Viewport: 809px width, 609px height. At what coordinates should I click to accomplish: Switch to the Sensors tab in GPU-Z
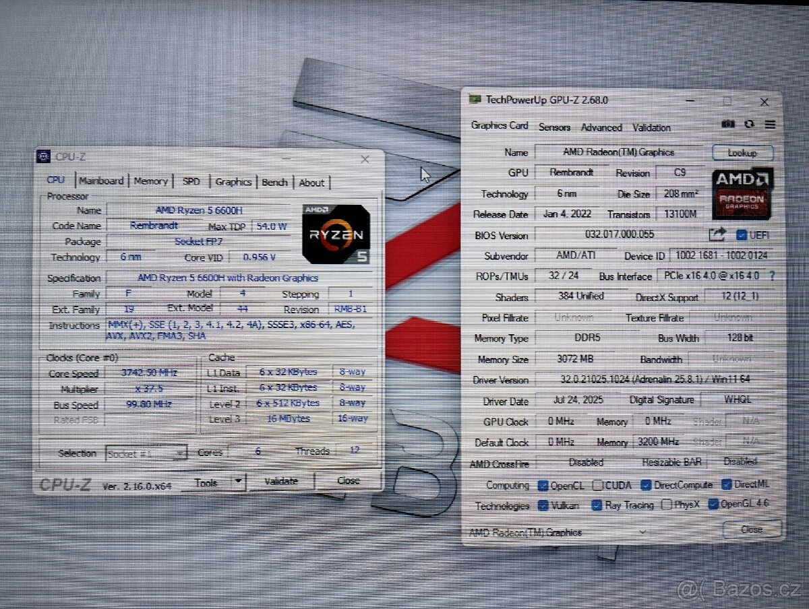554,127
